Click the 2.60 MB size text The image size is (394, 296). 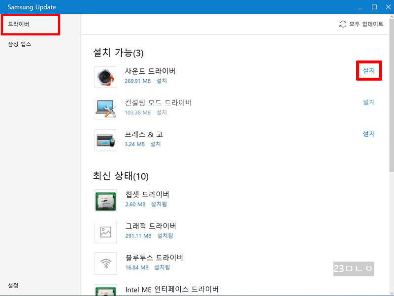pos(135,205)
